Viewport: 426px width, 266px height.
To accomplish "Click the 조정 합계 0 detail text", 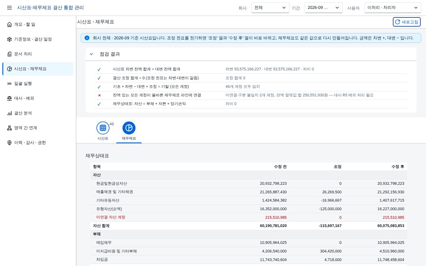I will coord(235,78).
